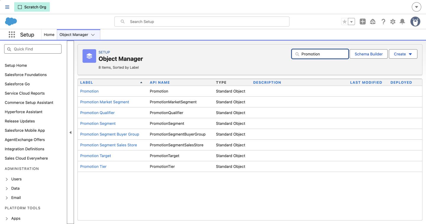
Task: Open the Promotion Qualifier object
Action: tap(97, 113)
